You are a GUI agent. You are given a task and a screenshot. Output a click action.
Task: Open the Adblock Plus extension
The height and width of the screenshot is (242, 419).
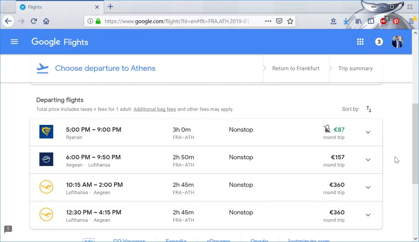[x=384, y=21]
